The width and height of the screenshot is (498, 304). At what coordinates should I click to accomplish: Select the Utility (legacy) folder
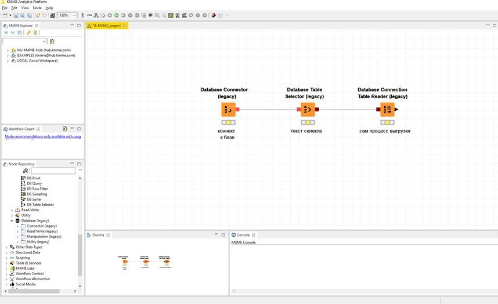38,242
